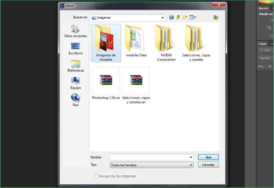The image size is (274, 188).
Task: Click the back navigation arrow icon
Action: (x=172, y=17)
